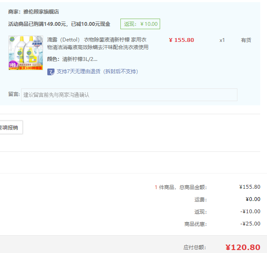
Task: Click the red item price ¥ 155.80
Action: pos(181,40)
